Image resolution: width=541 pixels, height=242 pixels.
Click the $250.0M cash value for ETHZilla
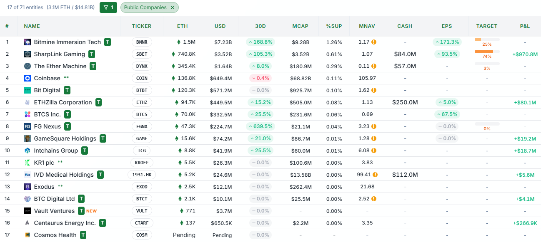coord(405,102)
